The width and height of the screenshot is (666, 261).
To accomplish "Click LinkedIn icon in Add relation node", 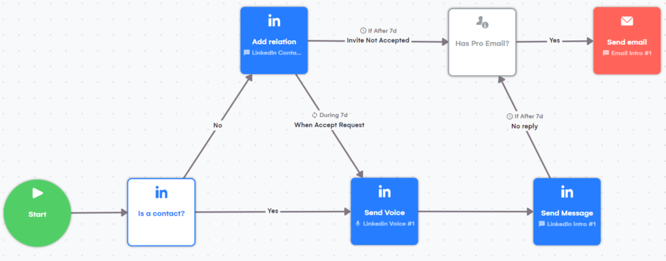I will [x=274, y=21].
